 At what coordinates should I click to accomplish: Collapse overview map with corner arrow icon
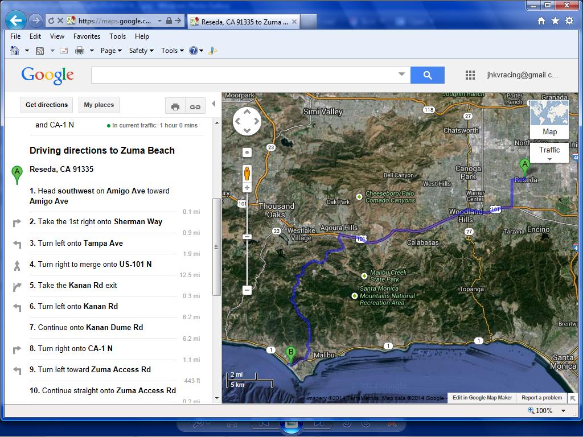pyautogui.click(x=573, y=398)
